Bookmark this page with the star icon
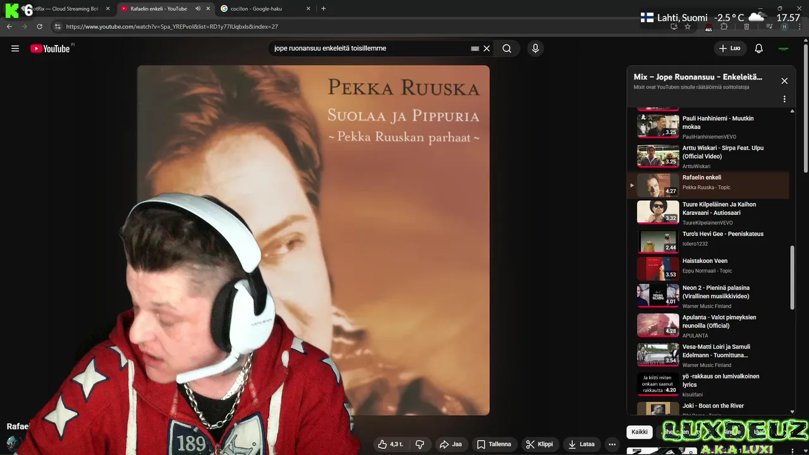Viewport: 809px width, 455px height. coord(688,27)
